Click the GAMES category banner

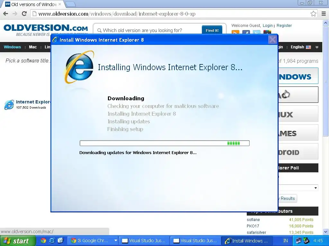tap(298, 132)
